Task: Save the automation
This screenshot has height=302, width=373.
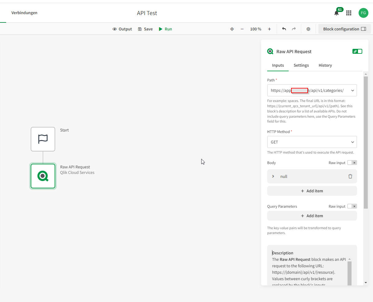Action: point(145,29)
